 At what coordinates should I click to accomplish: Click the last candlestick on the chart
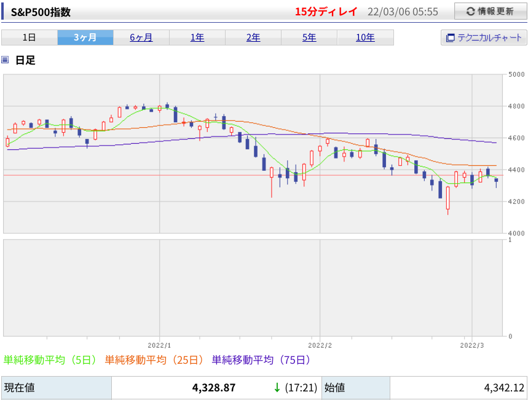(x=496, y=182)
